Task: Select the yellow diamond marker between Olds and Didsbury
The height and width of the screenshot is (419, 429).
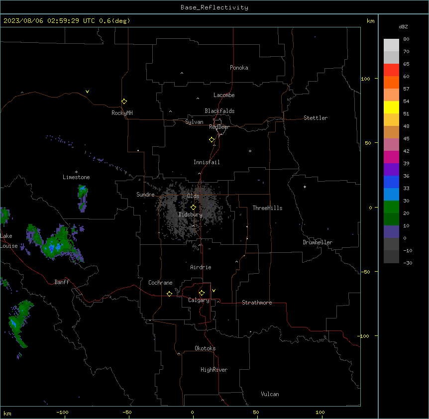Action: tap(194, 208)
